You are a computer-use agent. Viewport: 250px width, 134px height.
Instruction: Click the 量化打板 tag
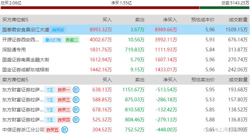[53, 40]
